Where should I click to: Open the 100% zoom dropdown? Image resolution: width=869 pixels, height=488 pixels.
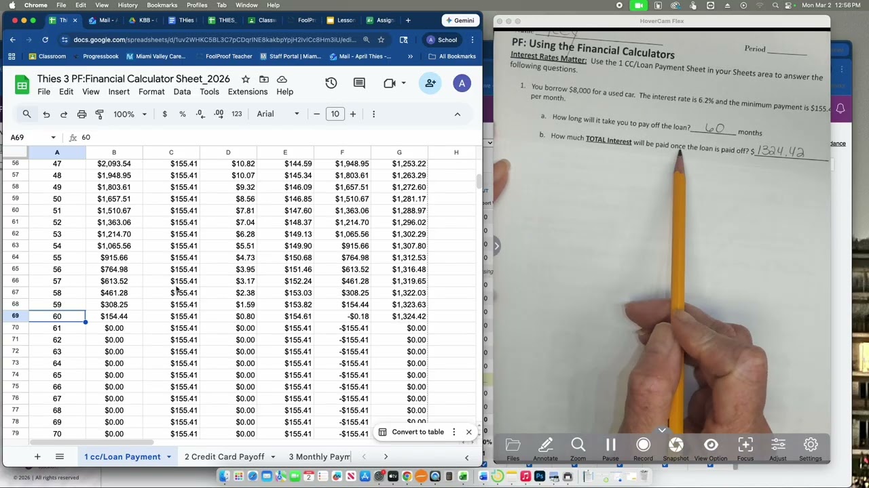130,114
